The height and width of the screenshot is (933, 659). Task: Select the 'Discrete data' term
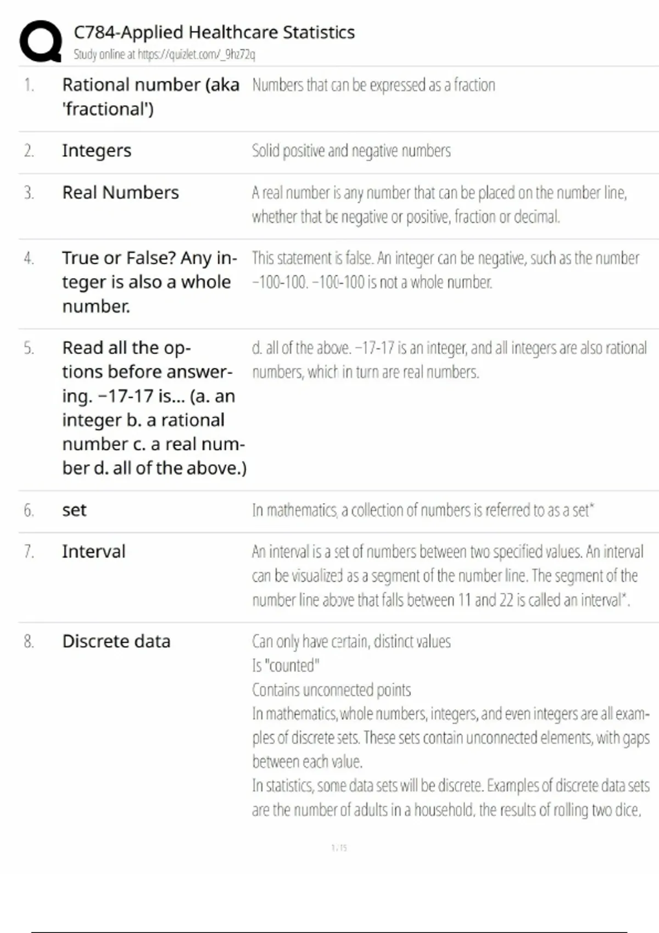[116, 641]
